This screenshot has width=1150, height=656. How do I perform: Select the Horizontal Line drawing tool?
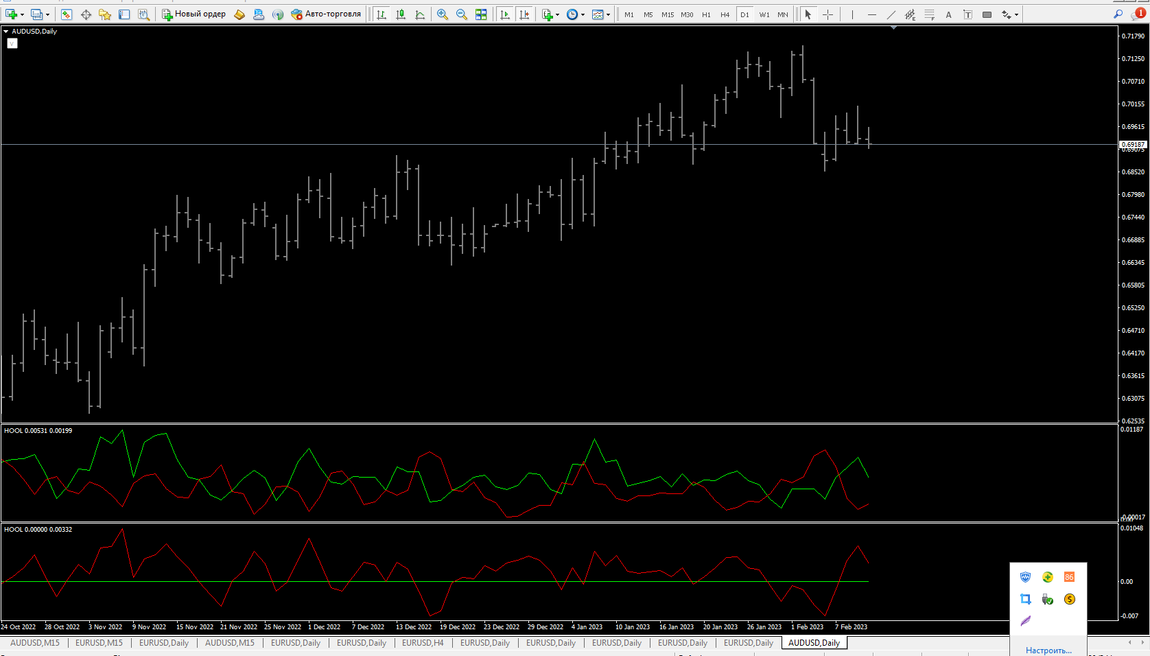coord(871,14)
